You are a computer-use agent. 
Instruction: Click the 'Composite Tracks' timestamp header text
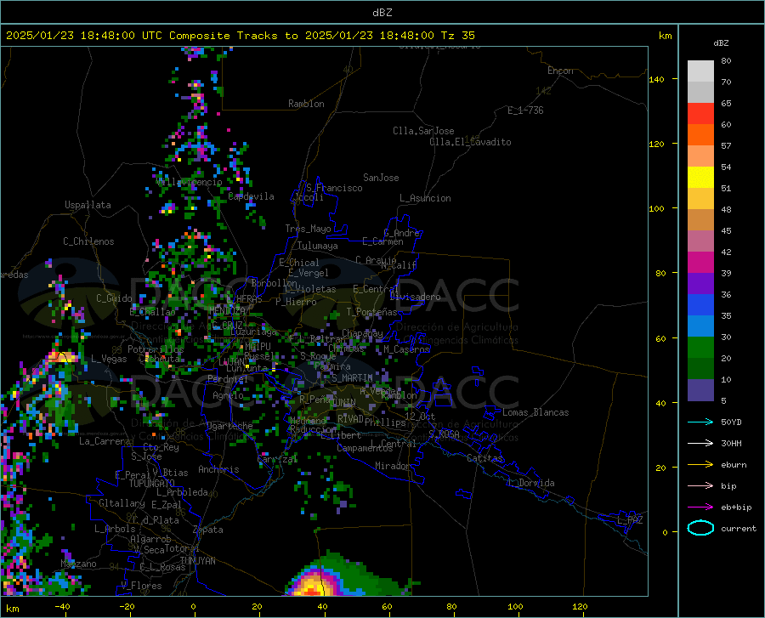(241, 36)
